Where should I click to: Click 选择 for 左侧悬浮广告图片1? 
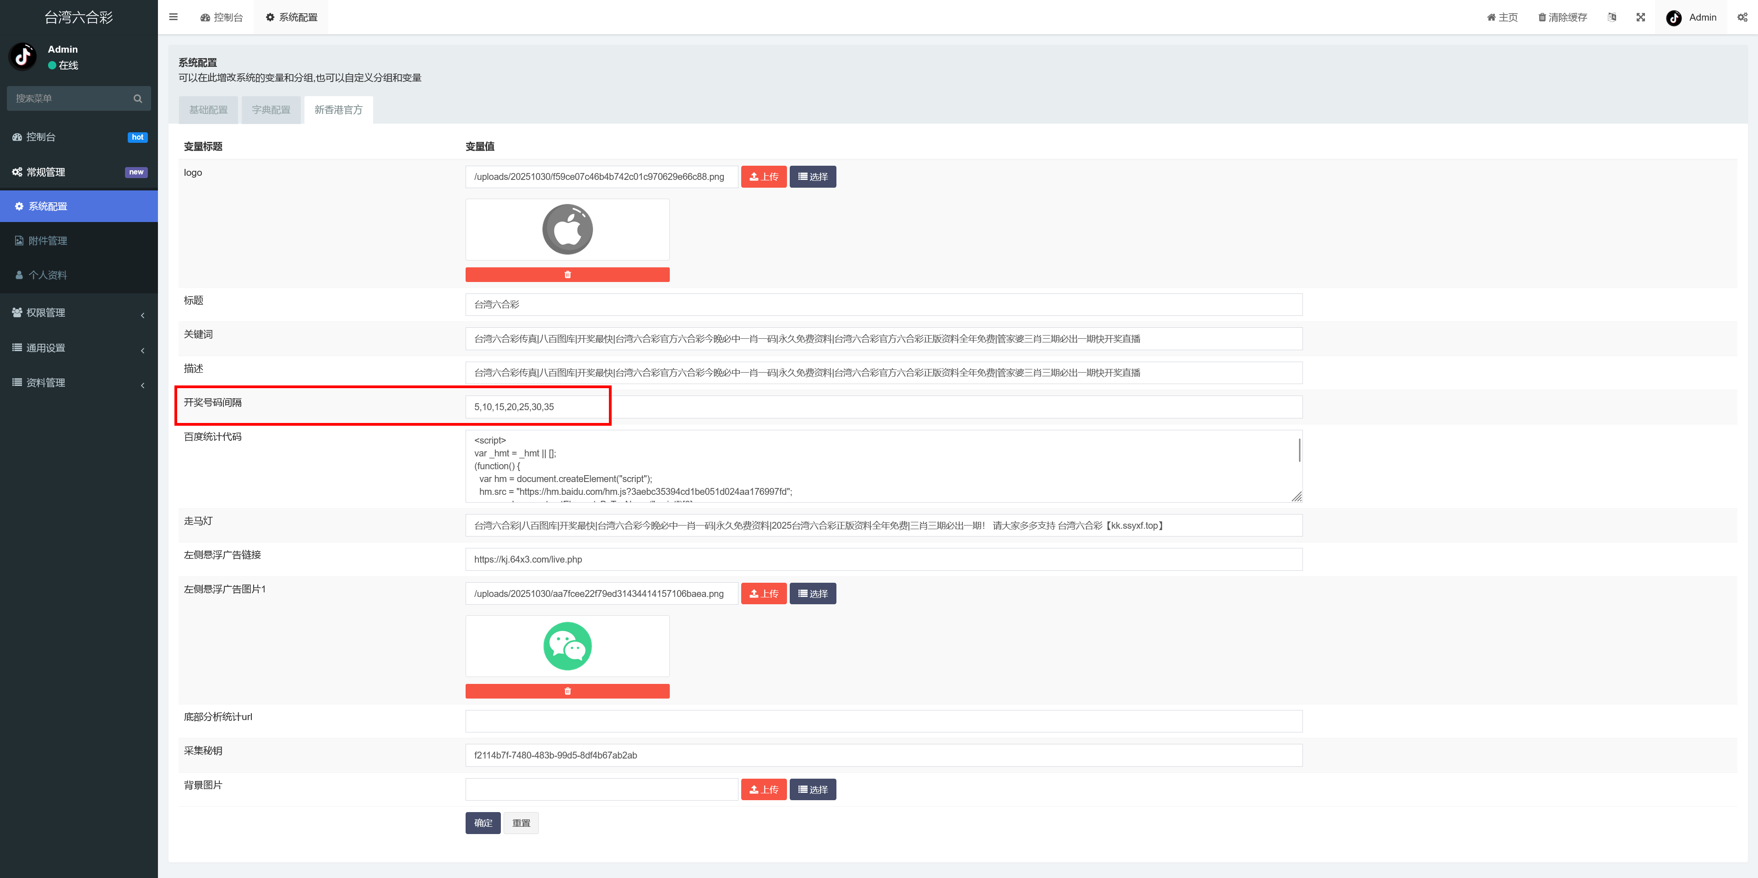point(813,594)
